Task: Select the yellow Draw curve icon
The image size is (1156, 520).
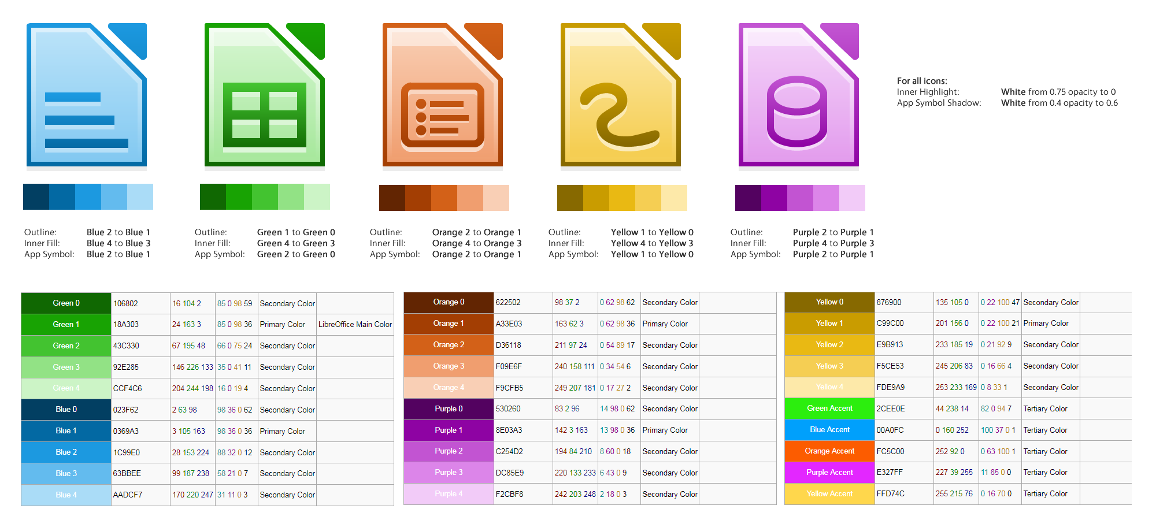Action: pyautogui.click(x=621, y=95)
